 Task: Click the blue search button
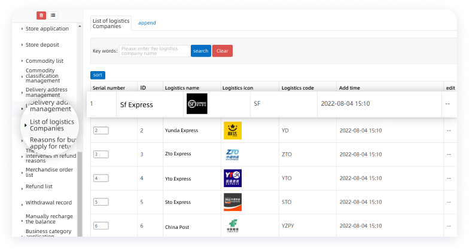pyautogui.click(x=201, y=51)
